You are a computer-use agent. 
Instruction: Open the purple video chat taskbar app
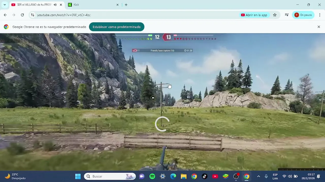[x=142, y=176]
